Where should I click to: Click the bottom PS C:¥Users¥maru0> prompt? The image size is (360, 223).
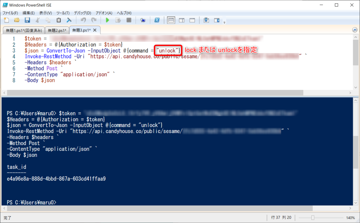31,203
